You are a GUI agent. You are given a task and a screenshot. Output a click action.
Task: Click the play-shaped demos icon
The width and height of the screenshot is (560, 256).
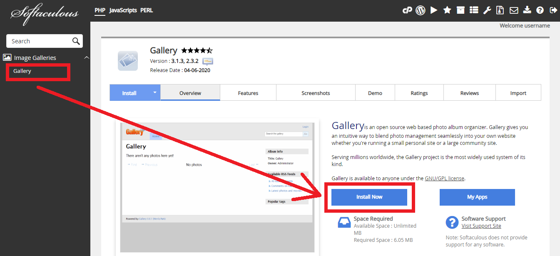point(434,10)
